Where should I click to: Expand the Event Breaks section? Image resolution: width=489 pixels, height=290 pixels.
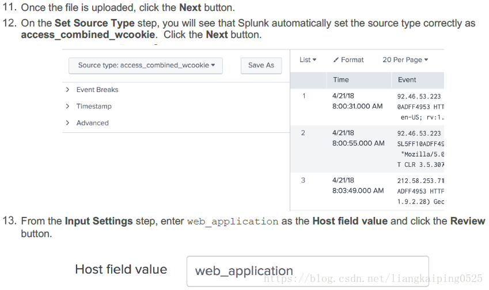pos(67,90)
